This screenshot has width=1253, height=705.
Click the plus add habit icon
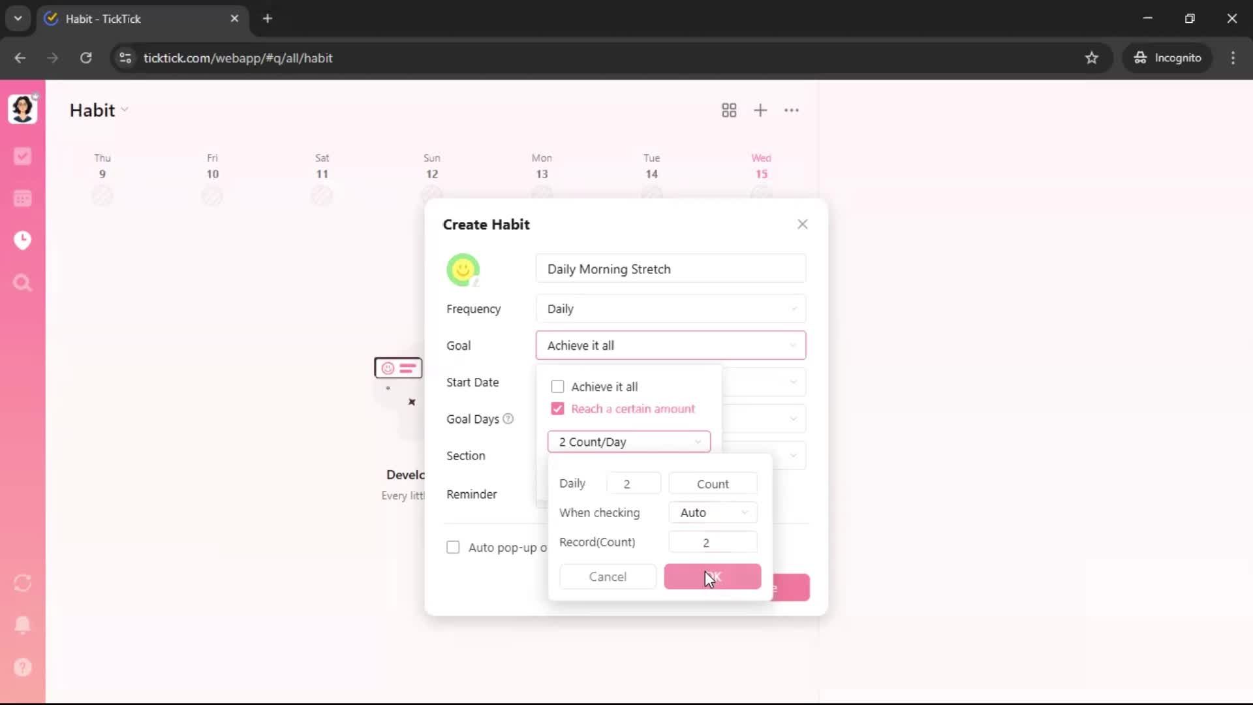click(760, 110)
